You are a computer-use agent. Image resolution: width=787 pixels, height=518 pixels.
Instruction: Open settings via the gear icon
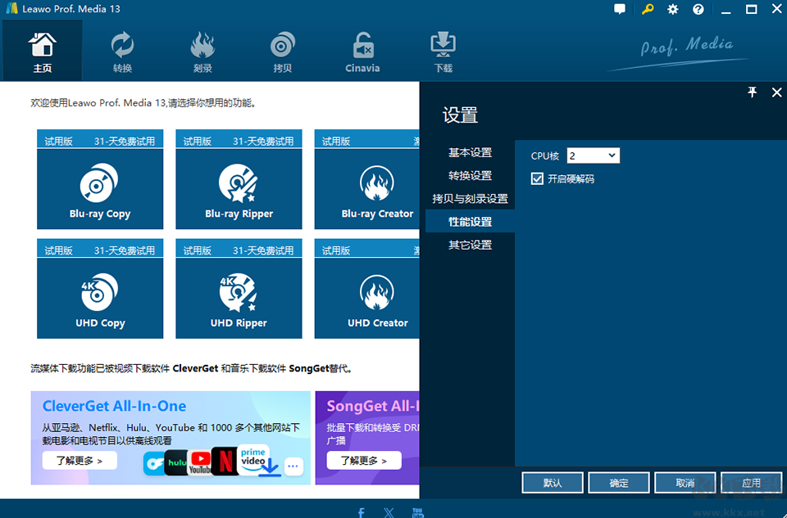coord(672,9)
